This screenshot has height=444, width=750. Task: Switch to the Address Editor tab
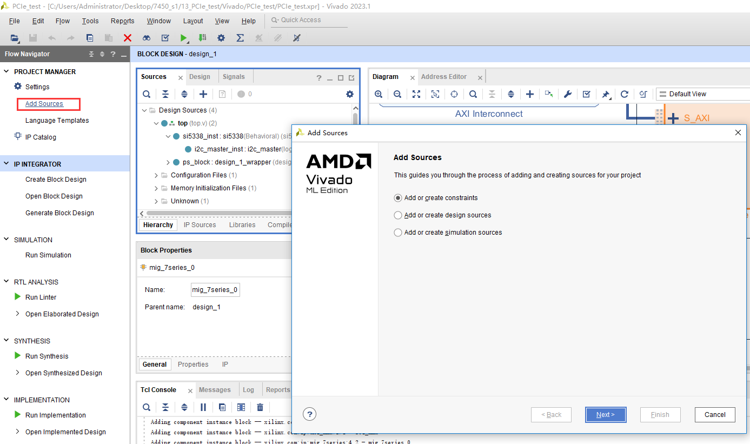click(x=444, y=77)
